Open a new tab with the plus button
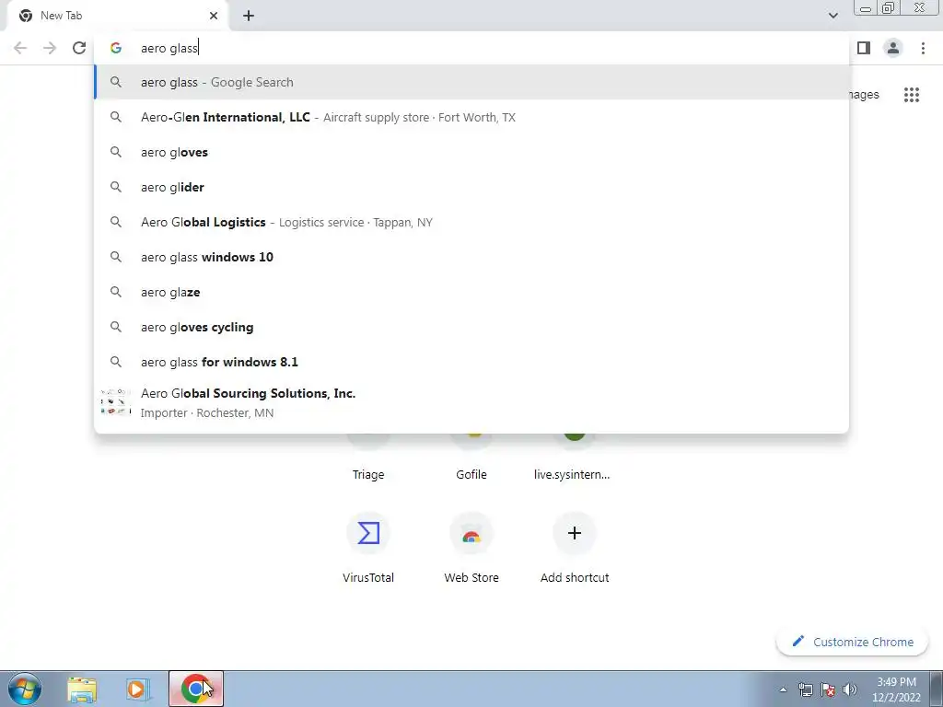 pyautogui.click(x=249, y=16)
